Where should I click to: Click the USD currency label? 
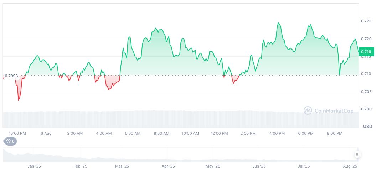coord(368,127)
